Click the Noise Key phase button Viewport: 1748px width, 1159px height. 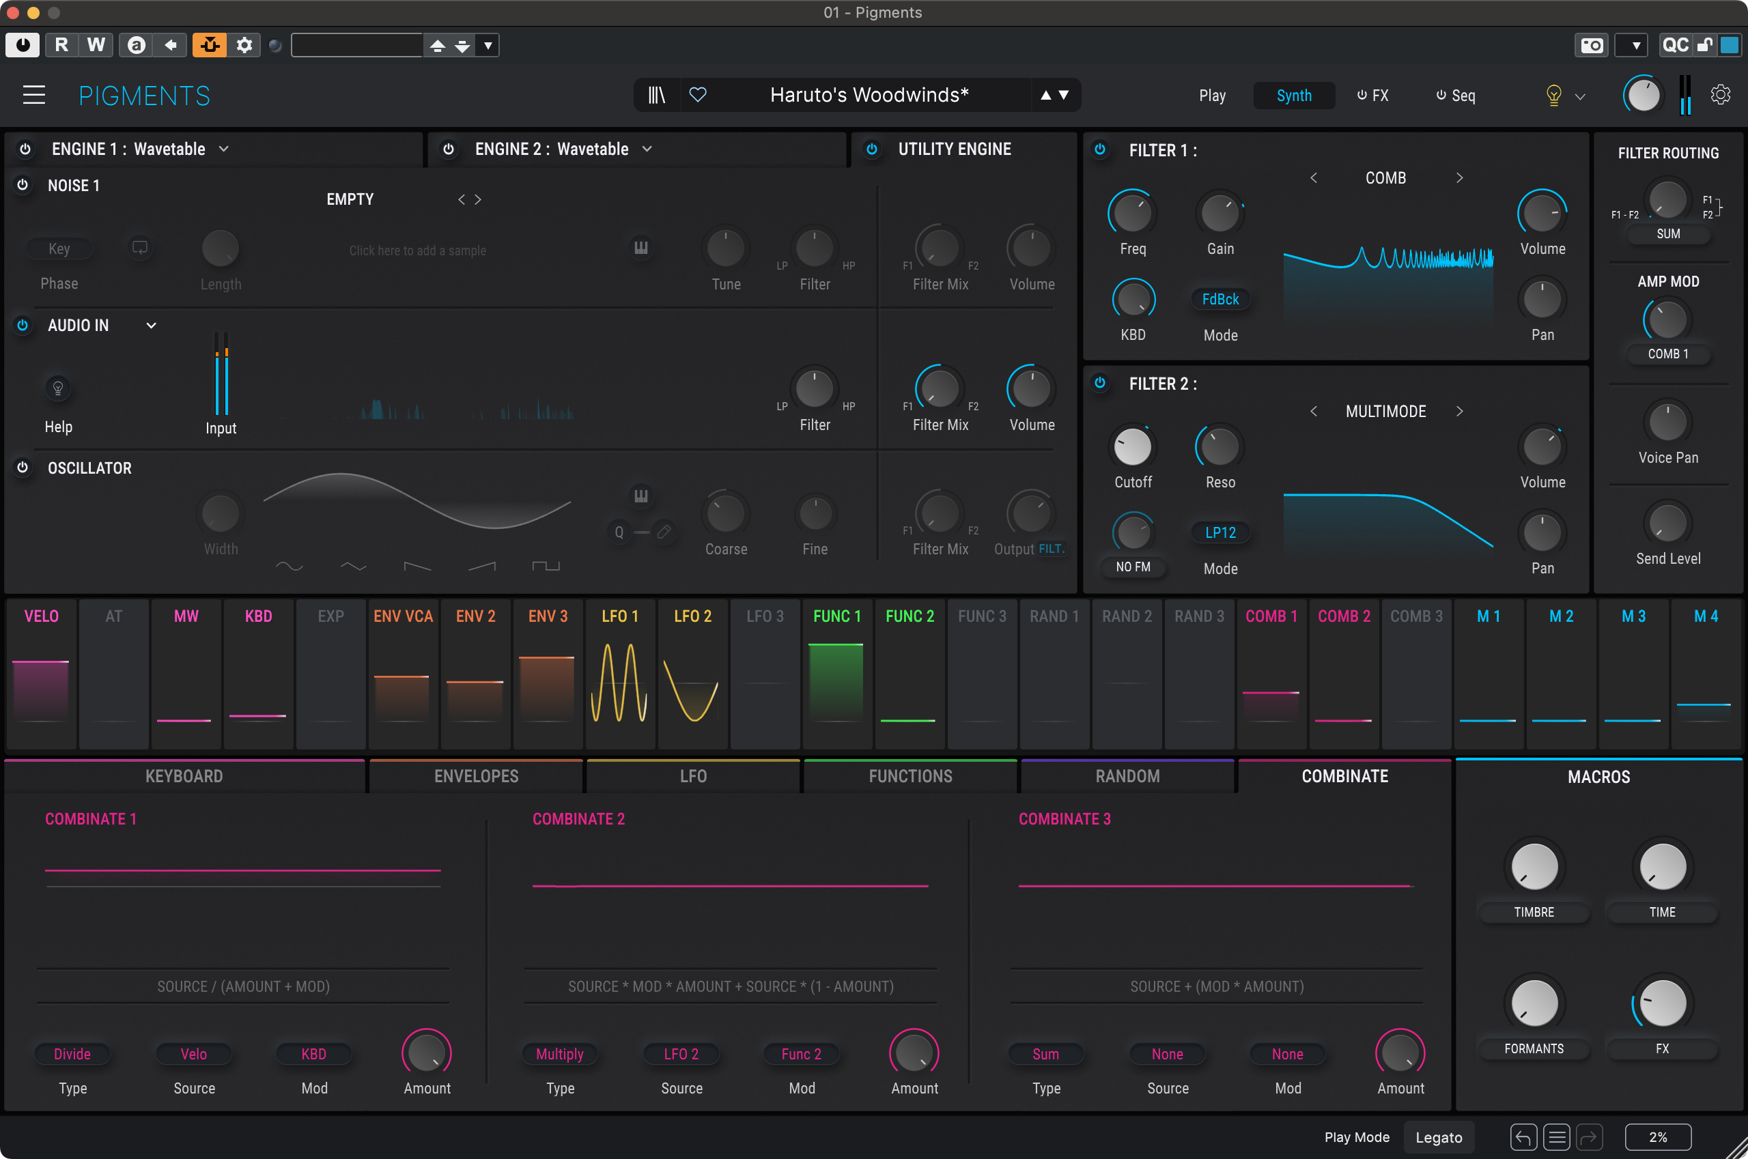click(x=59, y=248)
